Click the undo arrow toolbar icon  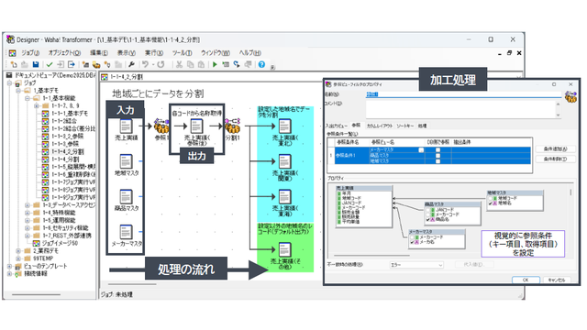pyautogui.click(x=145, y=64)
